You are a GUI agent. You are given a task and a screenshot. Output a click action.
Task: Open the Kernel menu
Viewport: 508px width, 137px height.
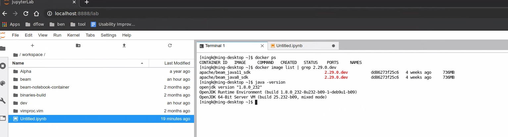point(74,35)
